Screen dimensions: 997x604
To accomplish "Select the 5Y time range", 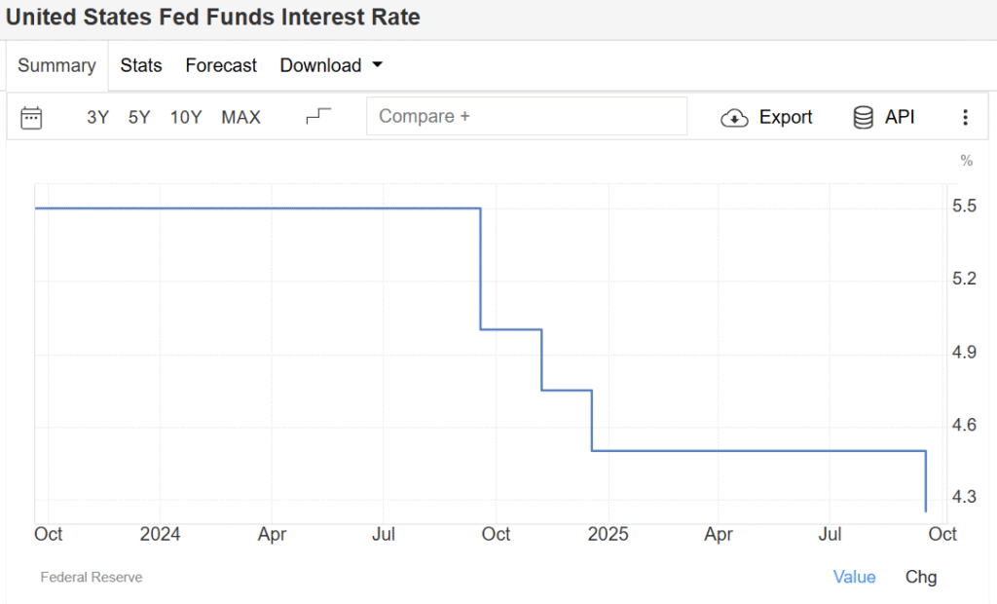I will (139, 118).
